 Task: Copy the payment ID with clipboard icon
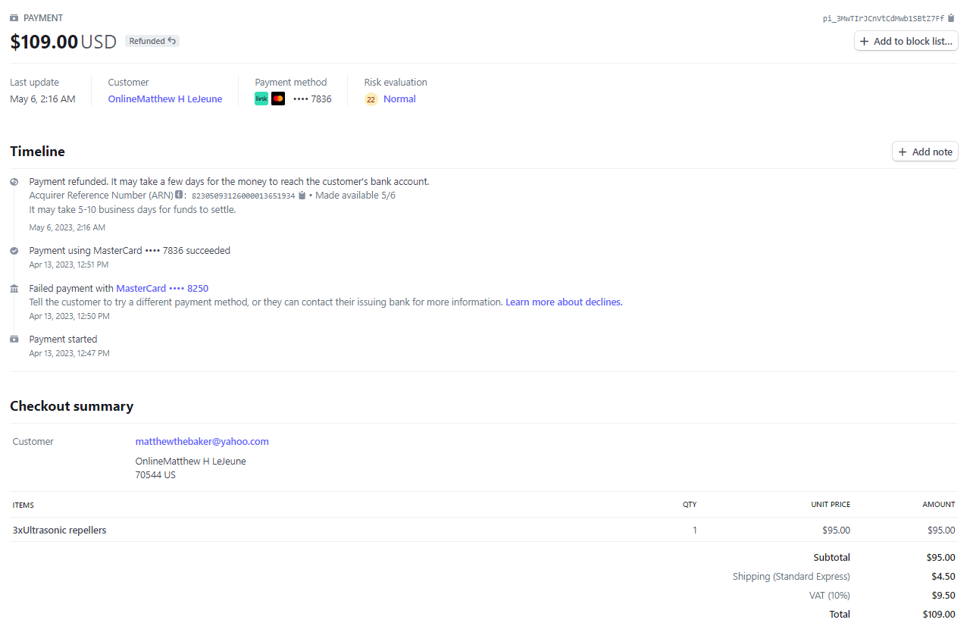(951, 18)
